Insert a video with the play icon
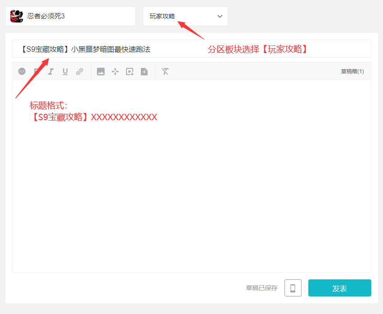Screen dimensions: 383x314 click(x=130, y=72)
